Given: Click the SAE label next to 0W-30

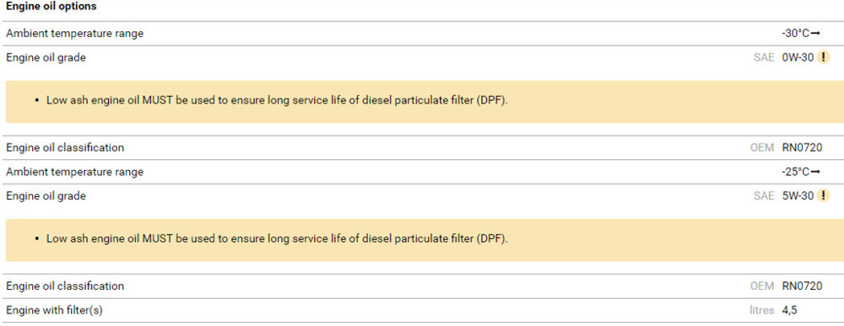Looking at the screenshot, I should tap(764, 58).
